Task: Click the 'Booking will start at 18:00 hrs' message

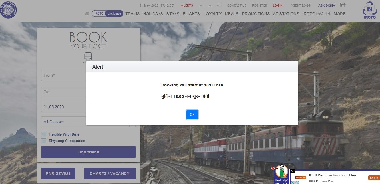Action: click(x=192, y=85)
